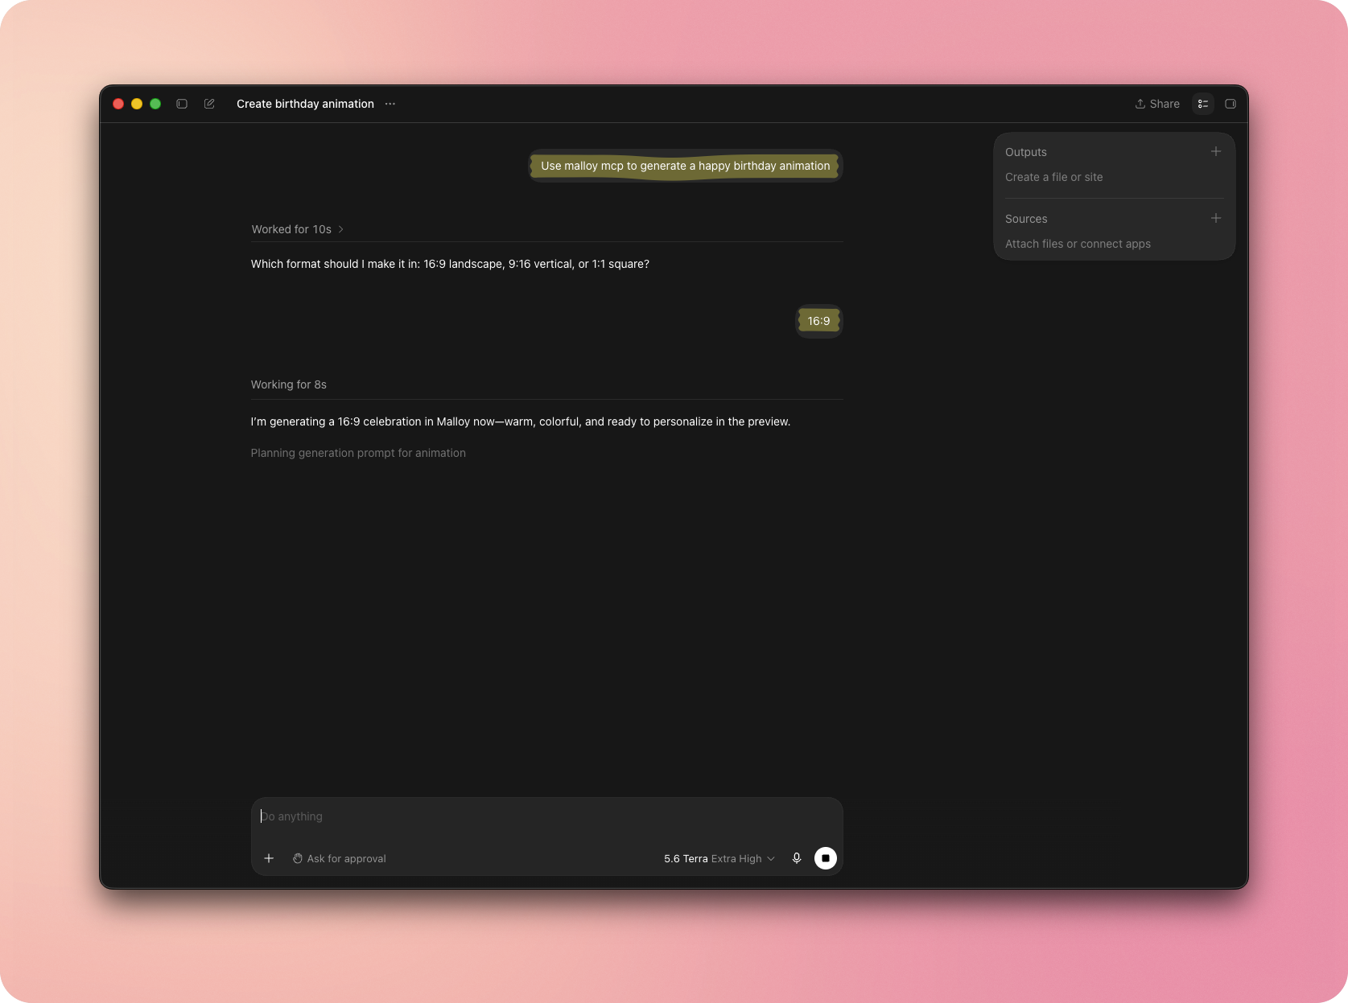
Task: Toggle the left sidebar icon
Action: (x=182, y=104)
